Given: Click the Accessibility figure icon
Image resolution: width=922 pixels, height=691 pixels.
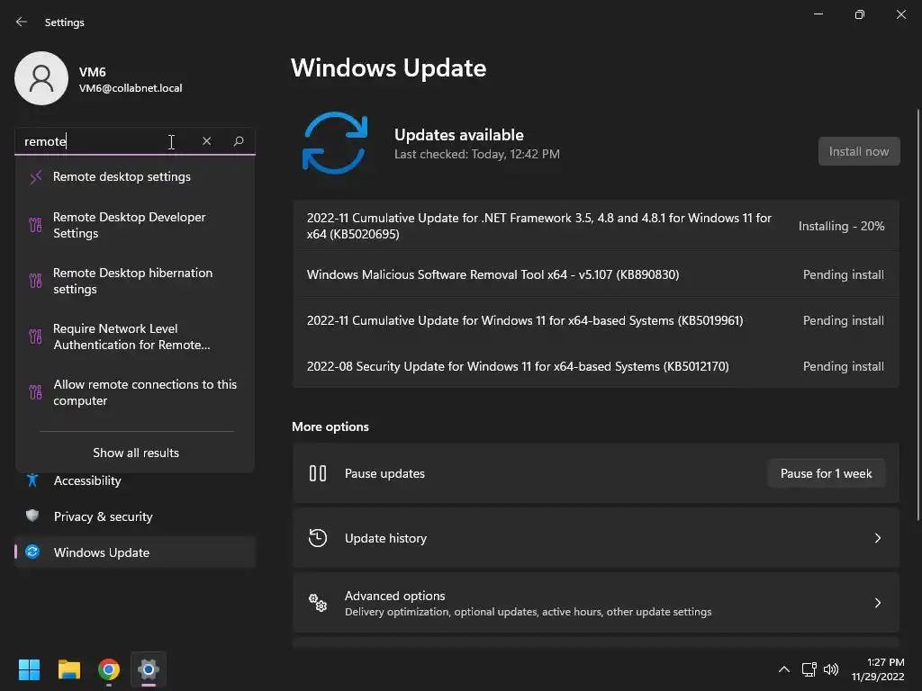Looking at the screenshot, I should (x=32, y=480).
